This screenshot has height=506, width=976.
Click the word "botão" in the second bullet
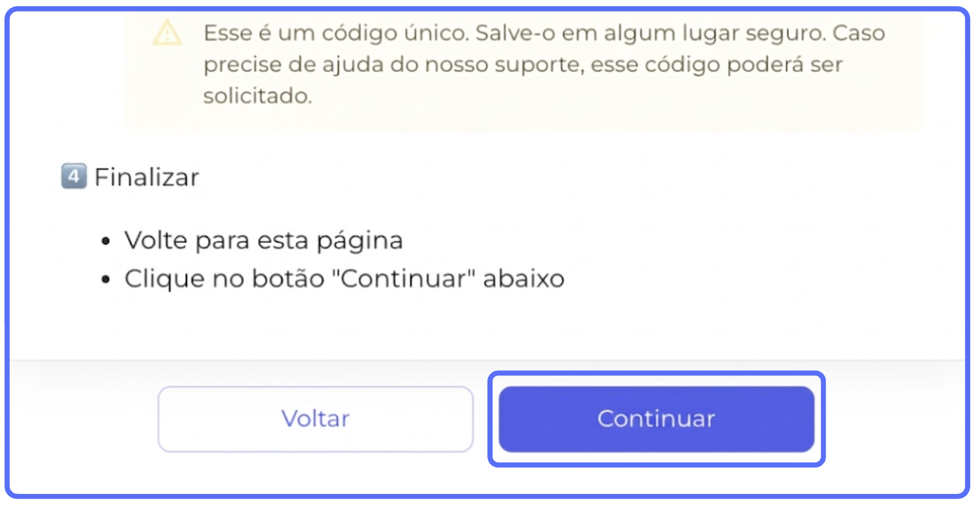288,279
